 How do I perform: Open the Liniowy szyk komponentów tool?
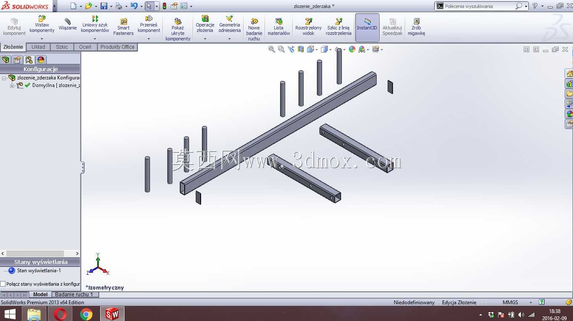[x=95, y=24]
